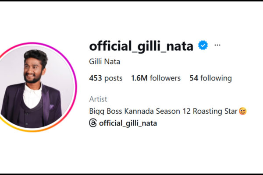
Task: Click the "Gilli Nata" display name
Action: [x=104, y=62]
